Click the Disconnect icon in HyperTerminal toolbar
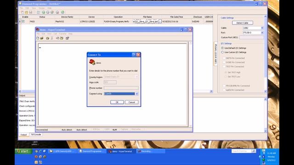This screenshot has width=294, height=165. pos(52,38)
